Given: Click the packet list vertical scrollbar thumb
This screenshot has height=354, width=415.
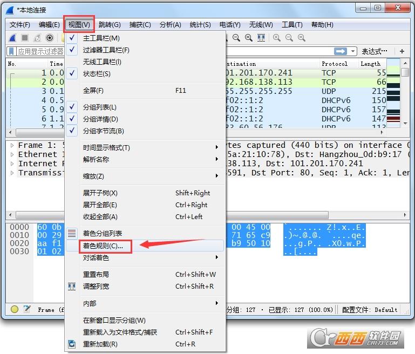Looking at the screenshot, I should tap(405, 72).
